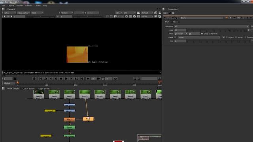Open the 2D view mode dropdown
Viewport: 253px width, 142px height.
point(130,13)
